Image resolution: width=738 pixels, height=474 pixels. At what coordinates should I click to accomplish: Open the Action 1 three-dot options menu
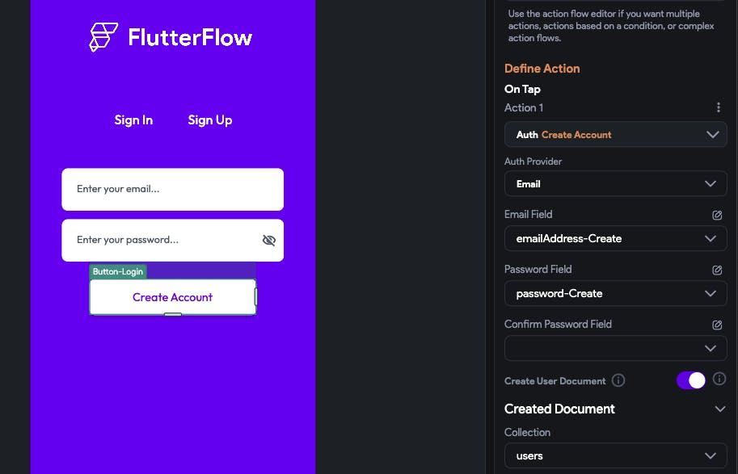719,107
